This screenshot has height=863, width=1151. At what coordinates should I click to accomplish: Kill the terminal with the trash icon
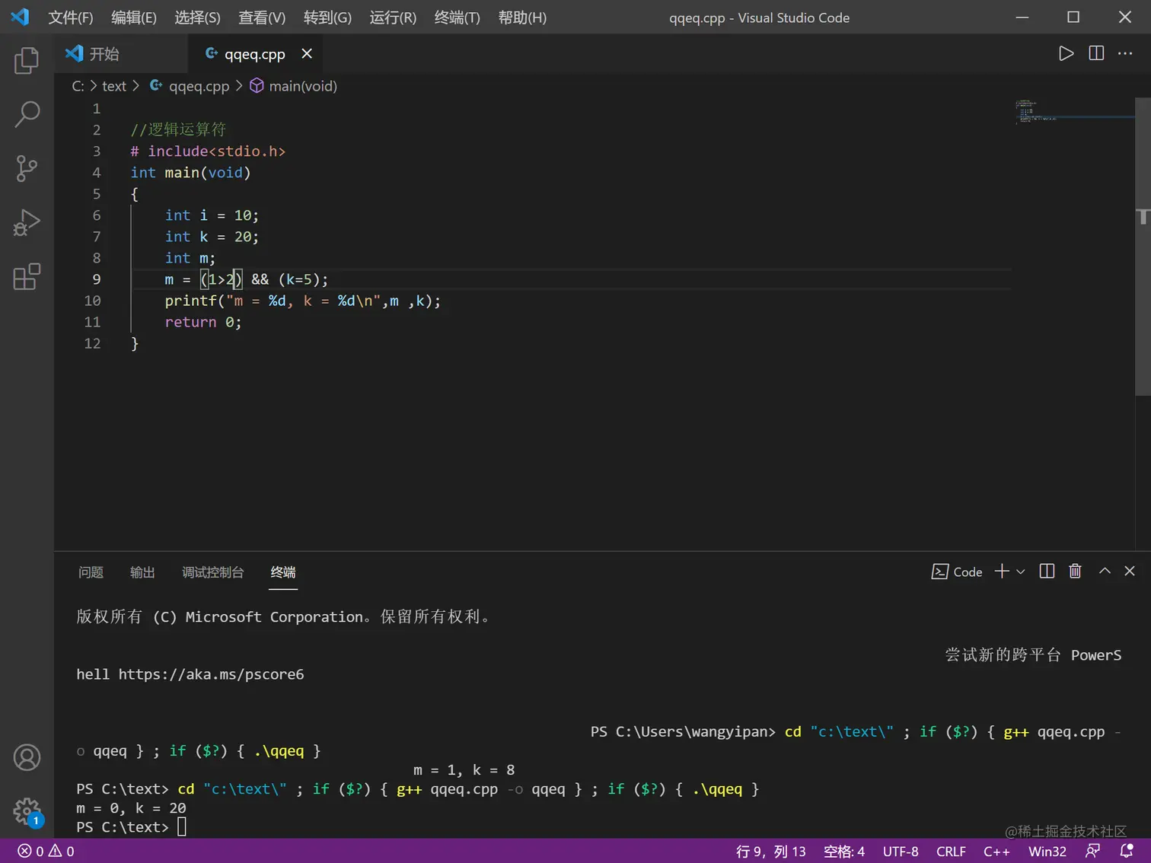click(x=1075, y=571)
